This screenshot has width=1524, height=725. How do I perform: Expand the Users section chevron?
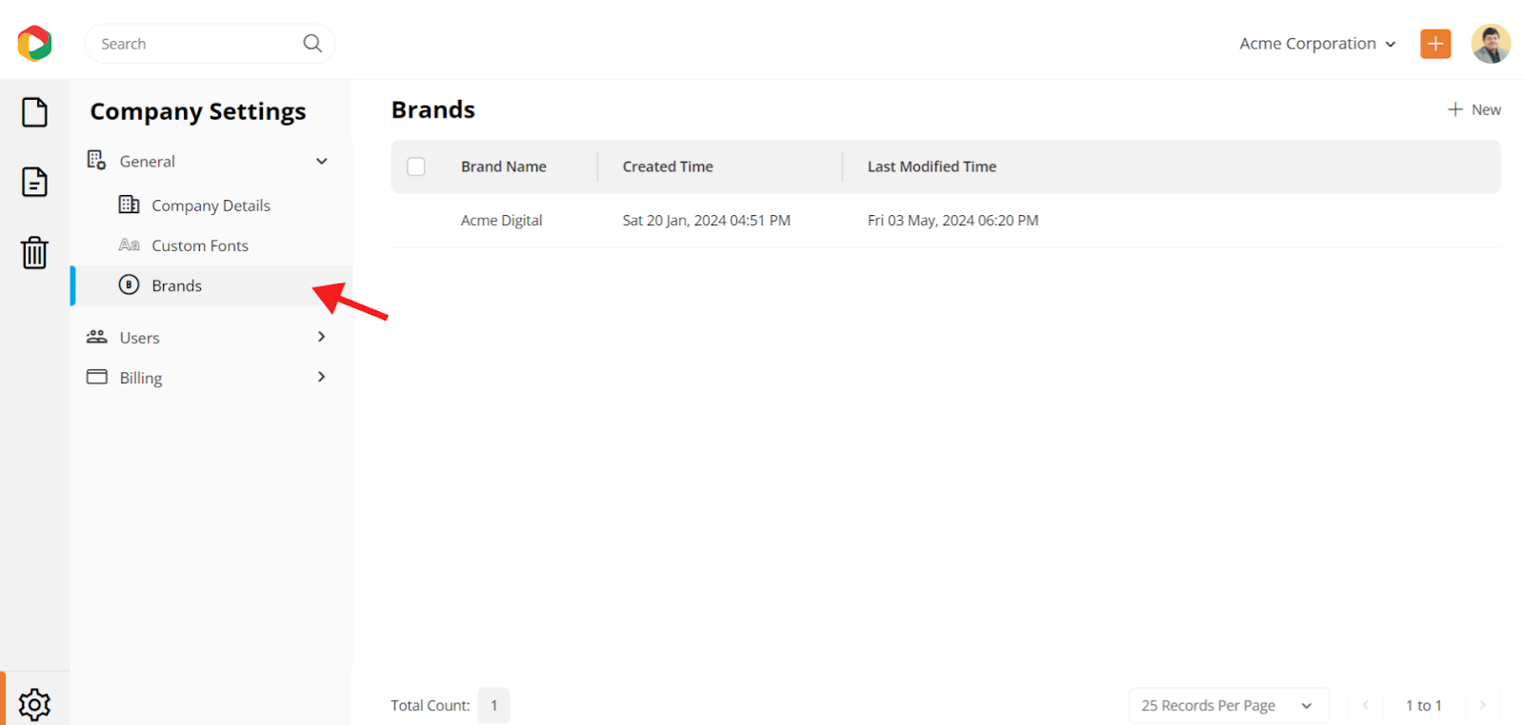(x=322, y=337)
